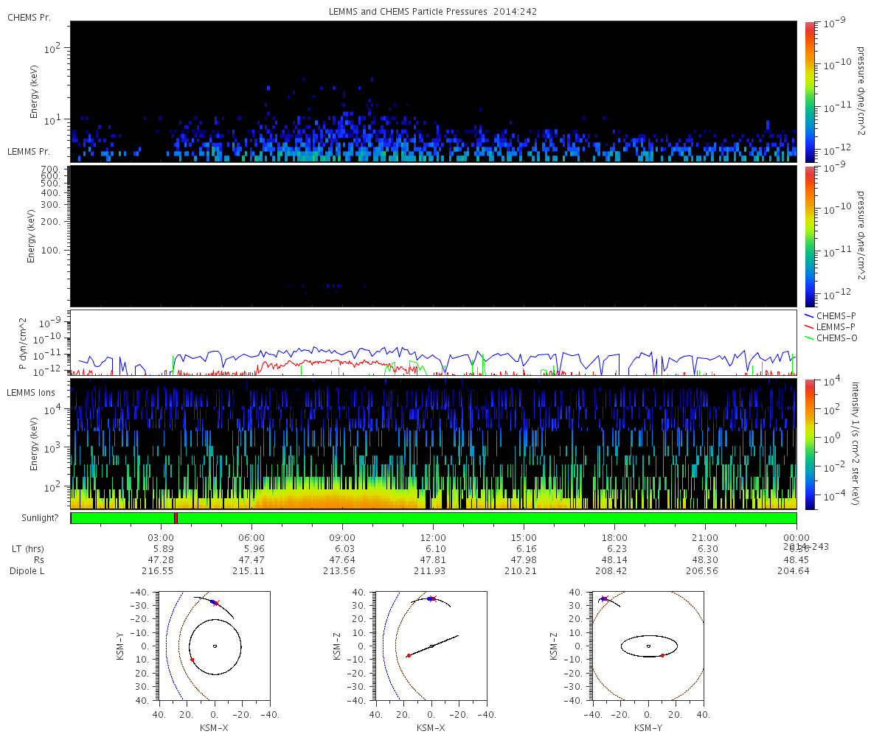This screenshot has width=885, height=737.
Task: Open the KSM-Y versus KSM-Z orbit plot
Action: [x=648, y=646]
